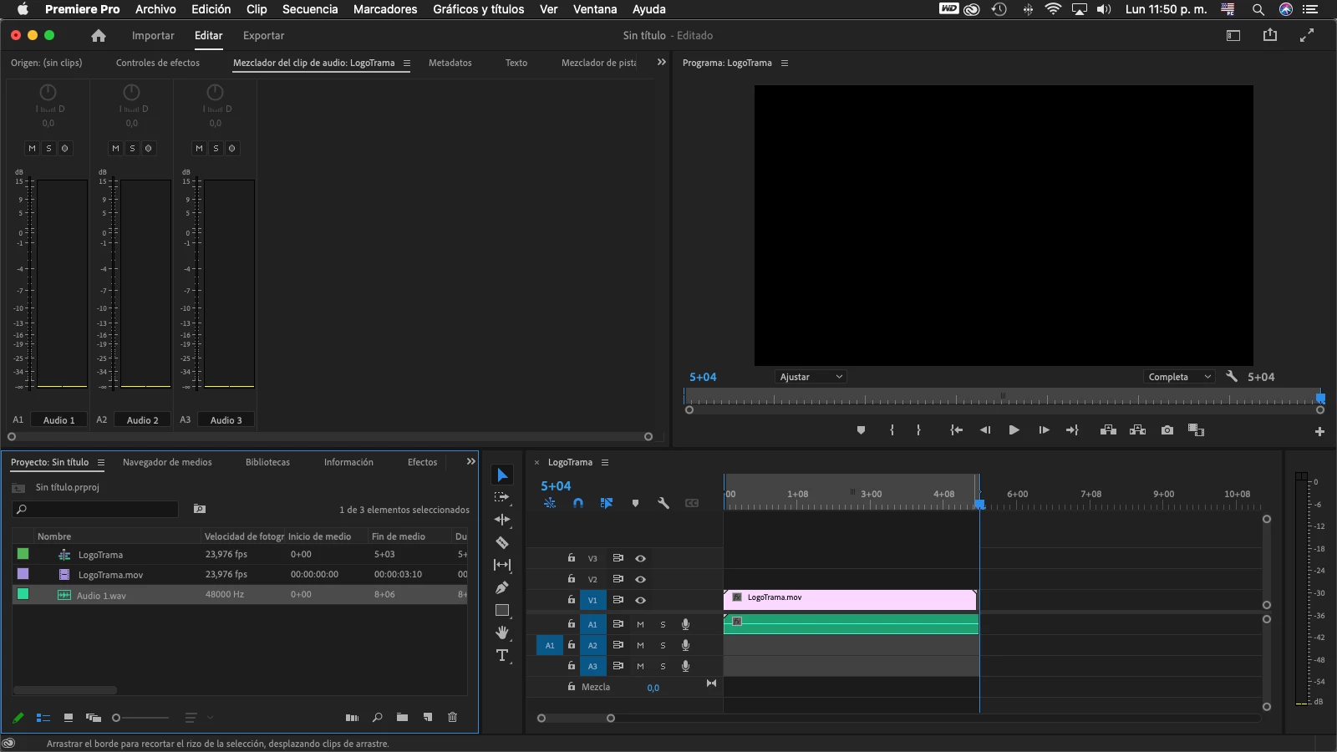
Task: Expand overflow tabs chevron in Project panel
Action: (471, 462)
